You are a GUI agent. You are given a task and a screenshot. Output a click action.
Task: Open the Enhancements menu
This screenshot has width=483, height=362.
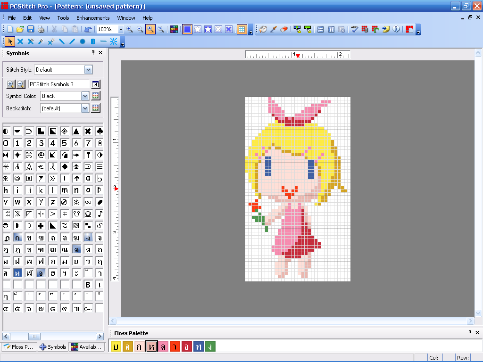[93, 18]
